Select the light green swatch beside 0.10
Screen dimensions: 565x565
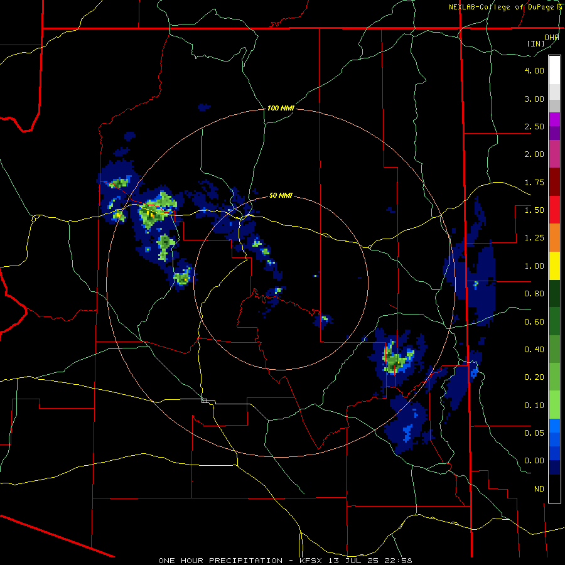click(554, 405)
